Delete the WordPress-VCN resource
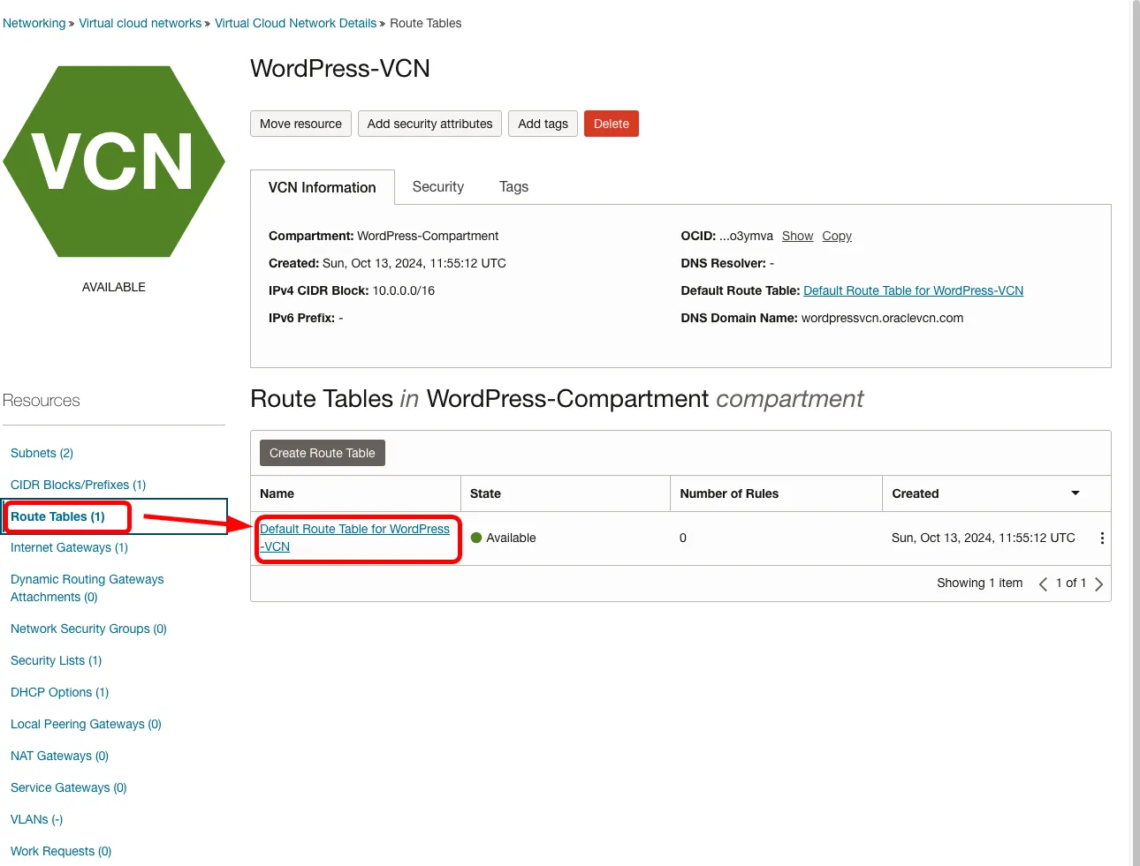The width and height of the screenshot is (1140, 866). [612, 124]
